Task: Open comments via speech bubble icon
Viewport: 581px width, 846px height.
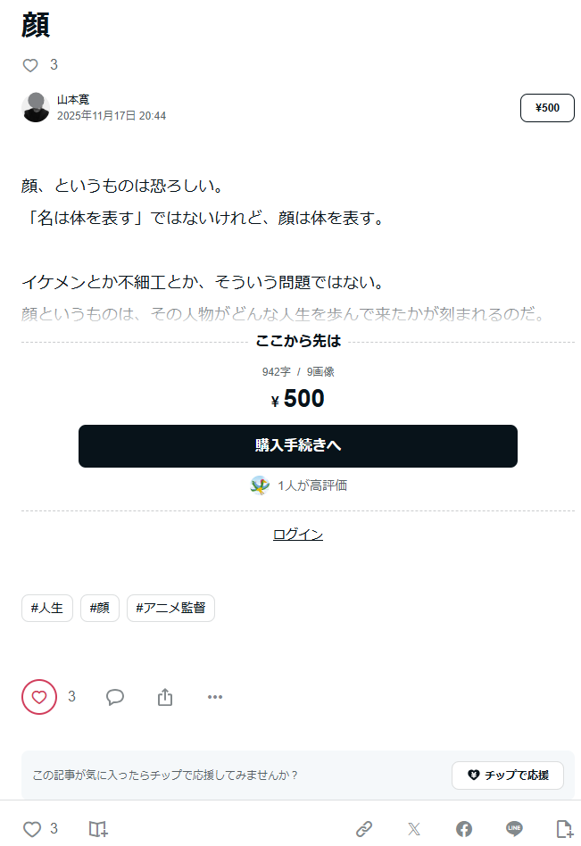Action: (x=115, y=697)
